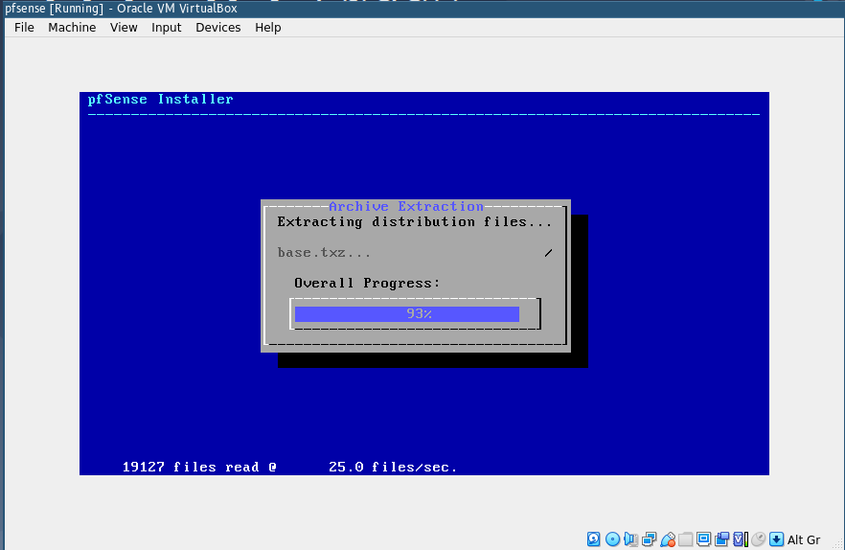Open the Devices menu

[x=217, y=28]
